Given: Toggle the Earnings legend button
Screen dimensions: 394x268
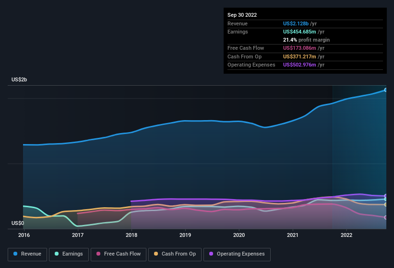Looking at the screenshot, I should pyautogui.click(x=69, y=254).
